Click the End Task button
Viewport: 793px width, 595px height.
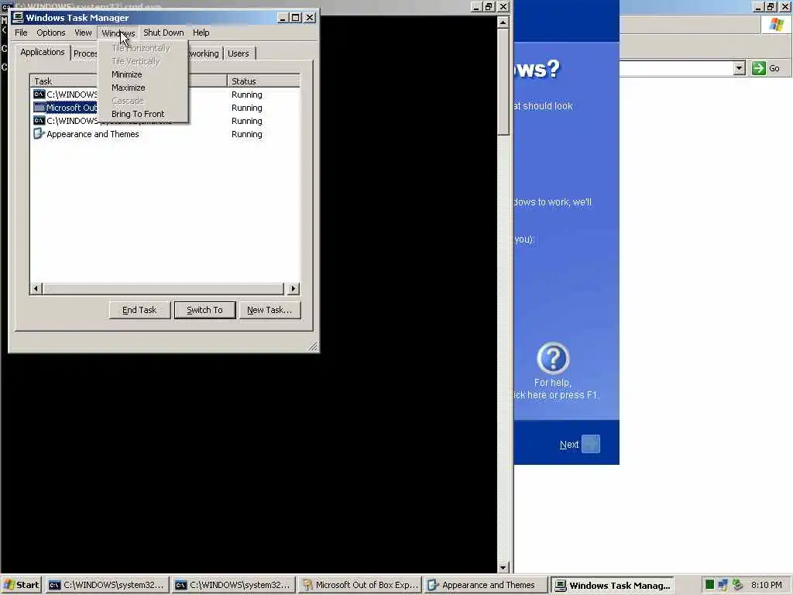pos(139,310)
